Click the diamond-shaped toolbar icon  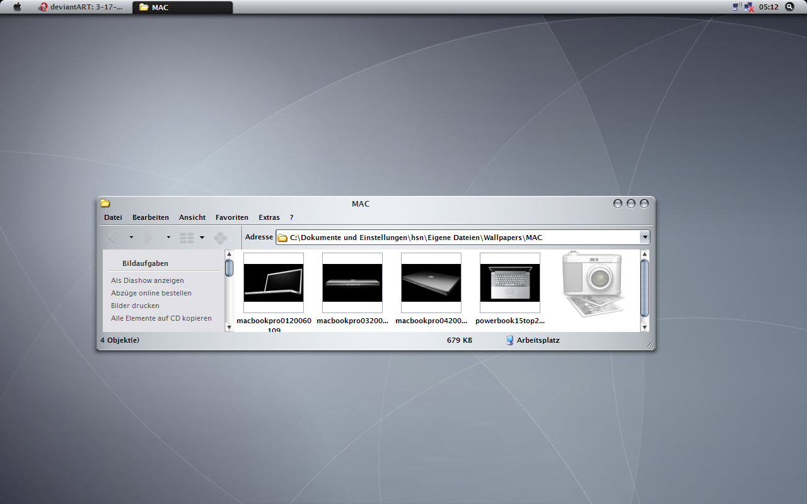pyautogui.click(x=220, y=238)
